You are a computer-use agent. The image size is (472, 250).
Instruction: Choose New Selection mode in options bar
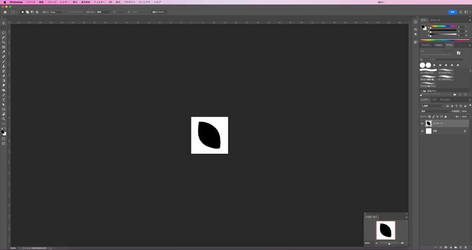(22, 12)
